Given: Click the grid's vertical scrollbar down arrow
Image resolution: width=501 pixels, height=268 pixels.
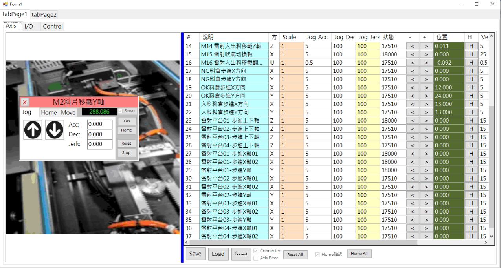Looking at the screenshot, I should [x=492, y=236].
